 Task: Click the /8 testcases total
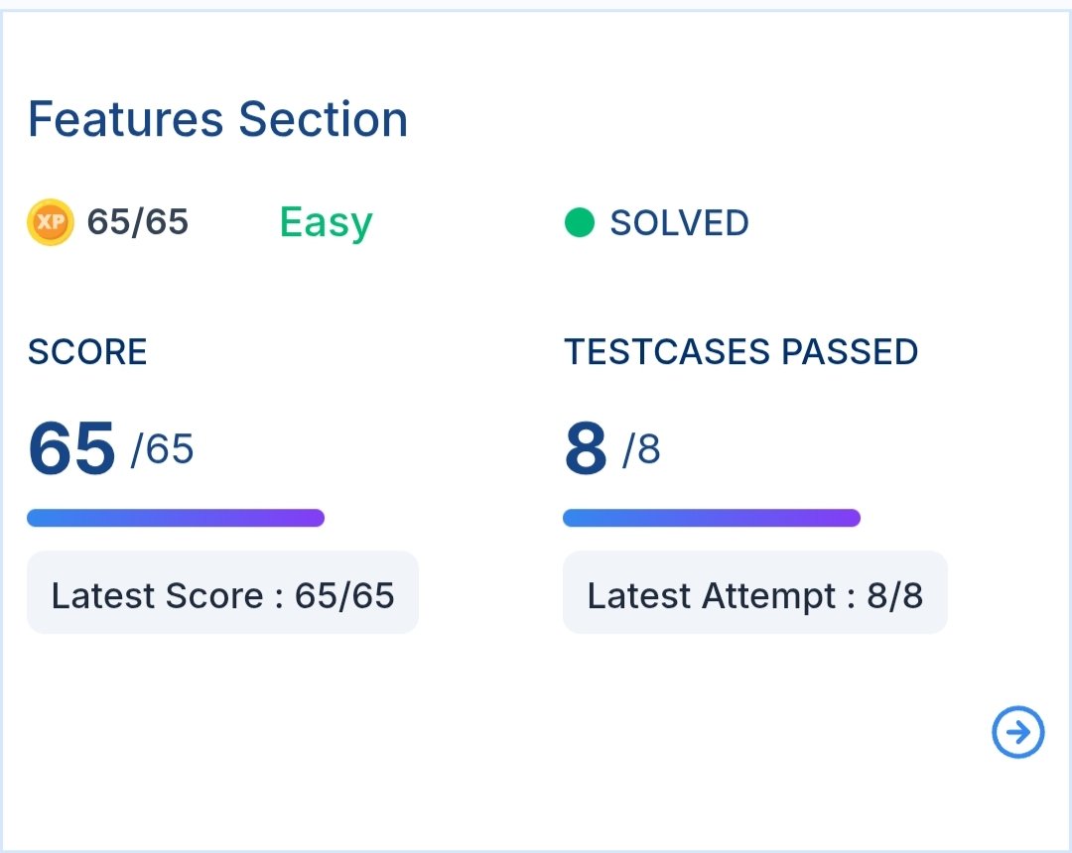[641, 450]
